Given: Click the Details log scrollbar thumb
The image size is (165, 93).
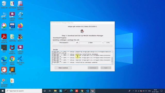Looking at the screenshot, I should (x=112, y=60).
